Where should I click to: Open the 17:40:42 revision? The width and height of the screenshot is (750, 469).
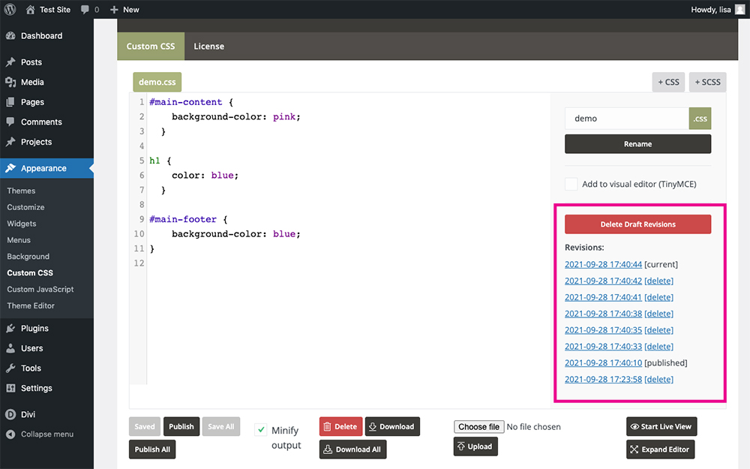tap(603, 281)
